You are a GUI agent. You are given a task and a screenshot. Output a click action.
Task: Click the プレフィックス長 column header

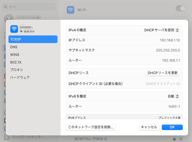pyautogui.click(x=169, y=117)
